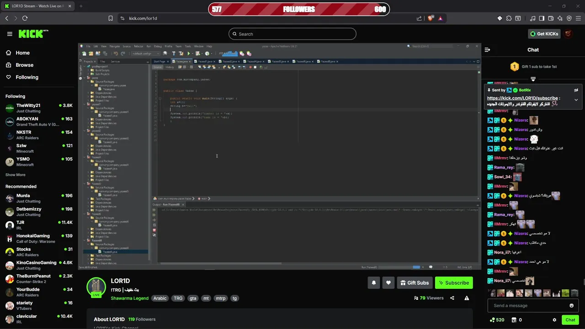Open the recommended YourBudde channel
This screenshot has width=585, height=329.
(39, 292)
